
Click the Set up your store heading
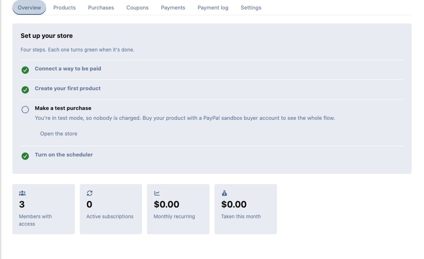click(x=47, y=36)
